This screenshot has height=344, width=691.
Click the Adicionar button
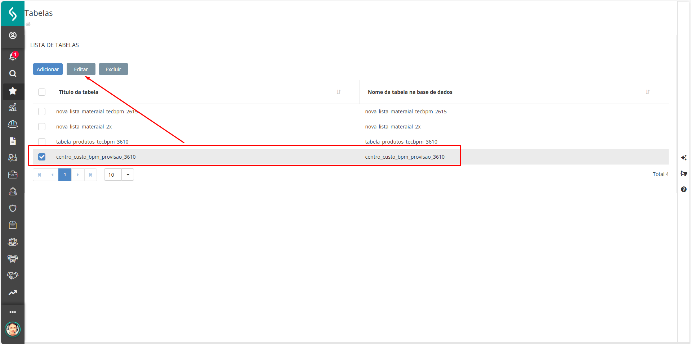click(48, 69)
